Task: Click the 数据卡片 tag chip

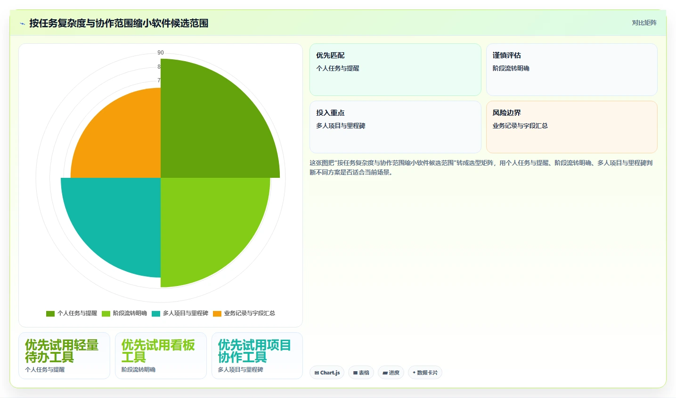Action: (425, 373)
